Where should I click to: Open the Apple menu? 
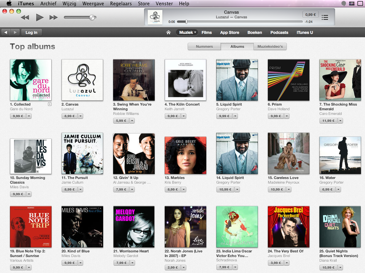tap(9, 4)
